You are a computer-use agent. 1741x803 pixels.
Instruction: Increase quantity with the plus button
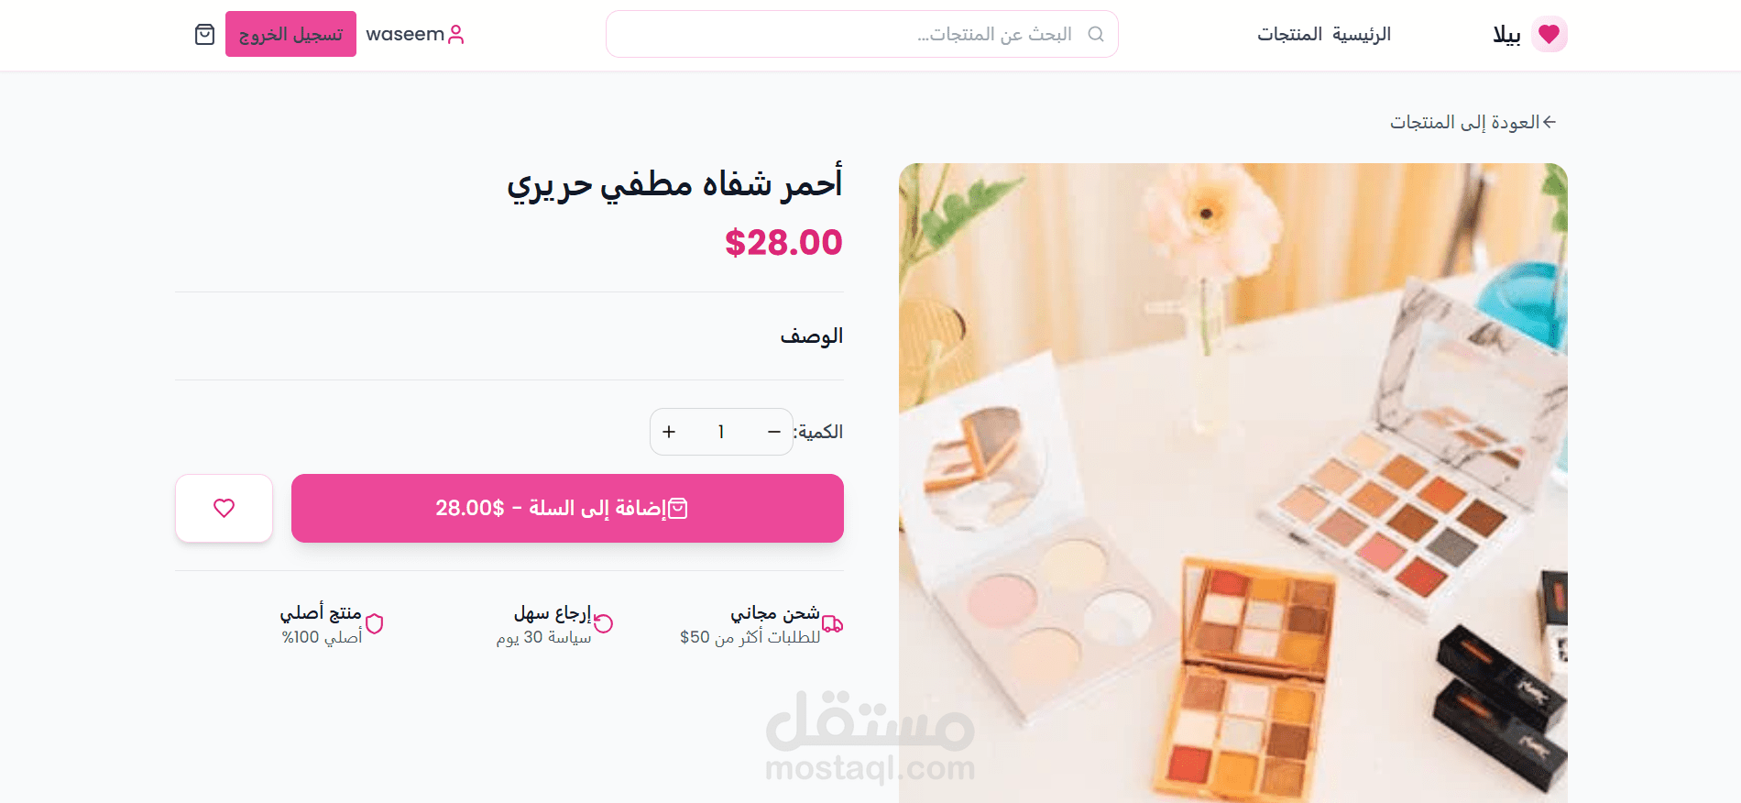(669, 432)
